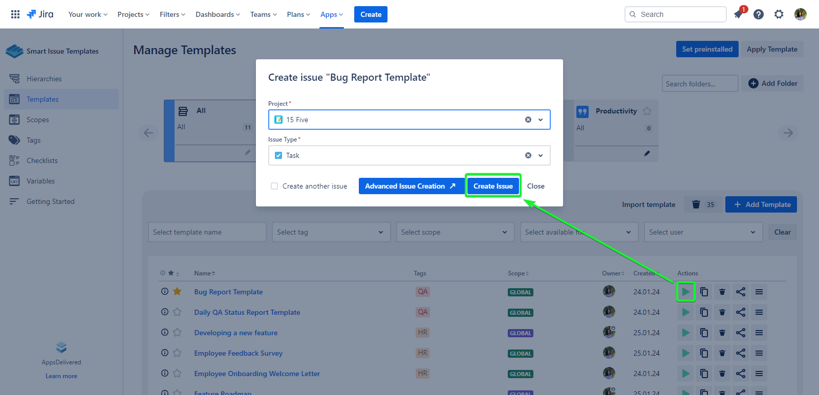The image size is (819, 395).
Task: Clear the selected Project value
Action: 528,120
